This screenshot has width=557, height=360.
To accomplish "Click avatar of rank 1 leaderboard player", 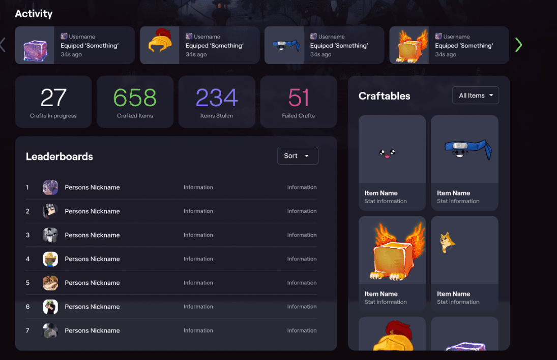I will pyautogui.click(x=50, y=187).
